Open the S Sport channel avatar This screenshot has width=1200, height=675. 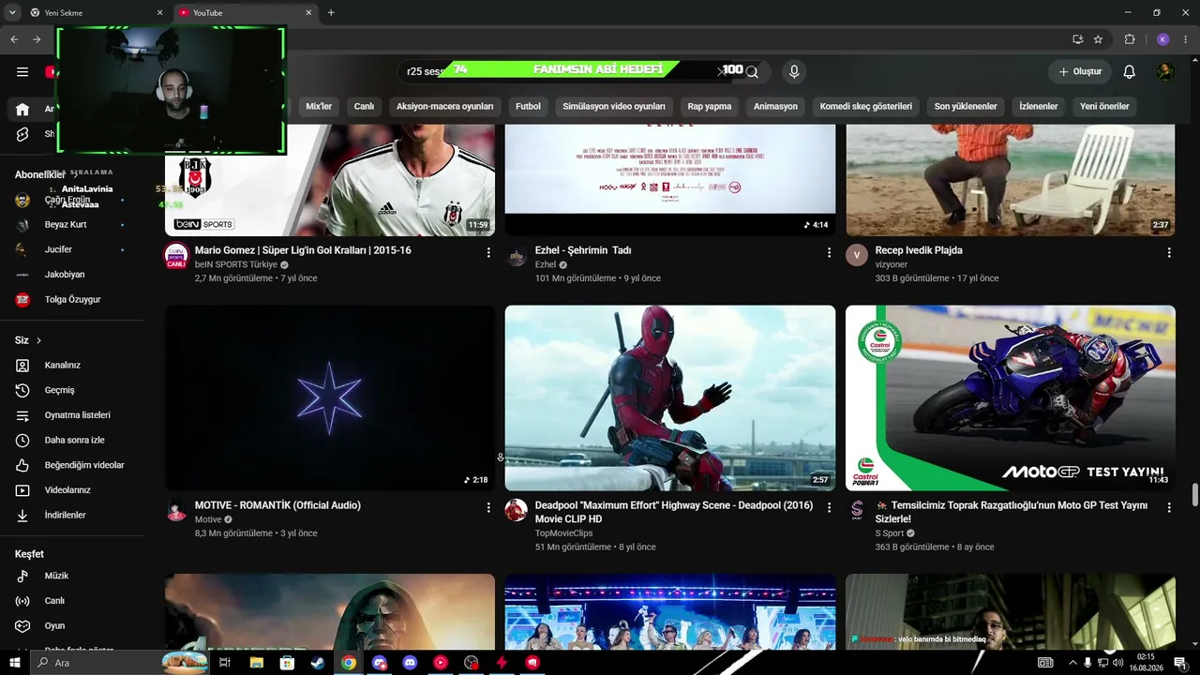point(857,510)
